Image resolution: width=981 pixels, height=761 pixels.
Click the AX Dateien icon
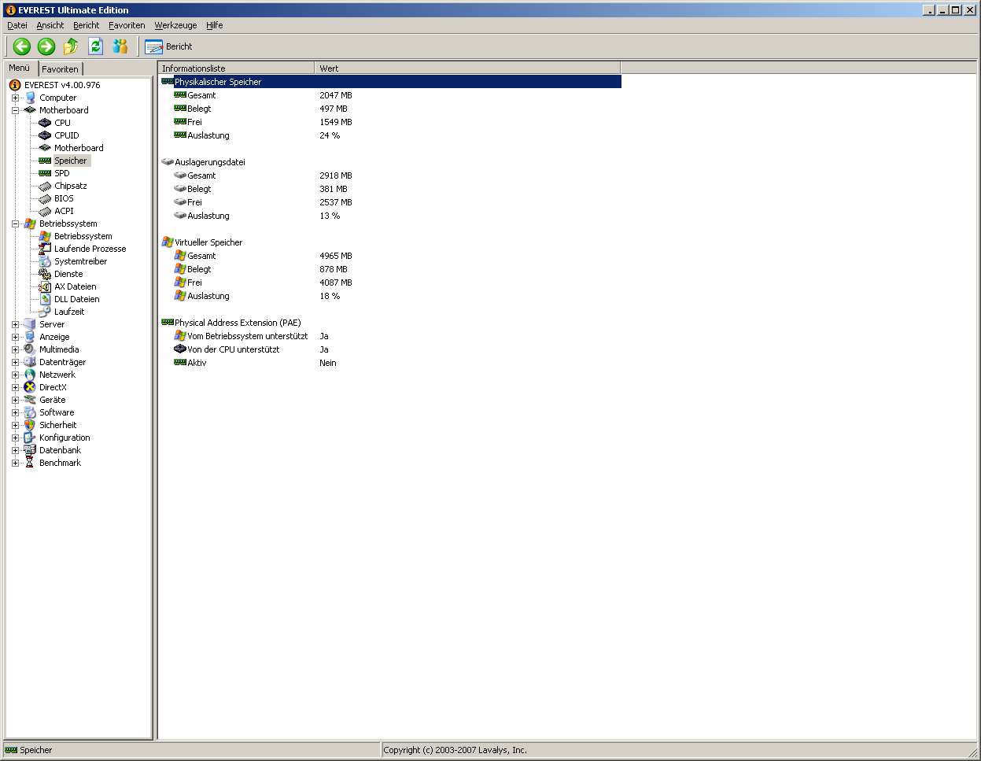click(x=45, y=286)
